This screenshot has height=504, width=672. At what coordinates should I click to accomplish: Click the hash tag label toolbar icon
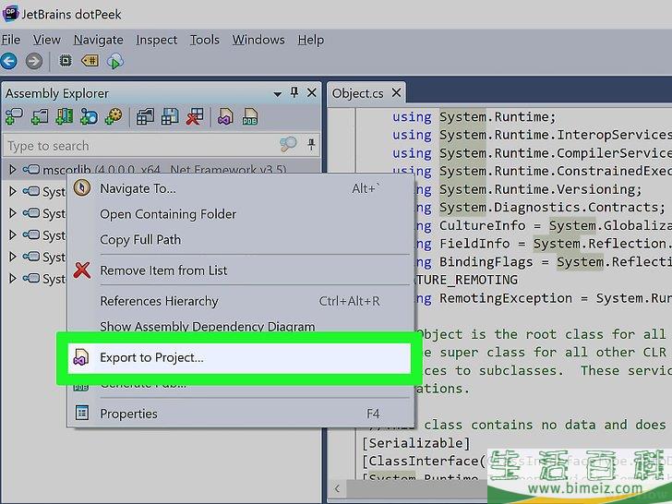pyautogui.click(x=90, y=61)
